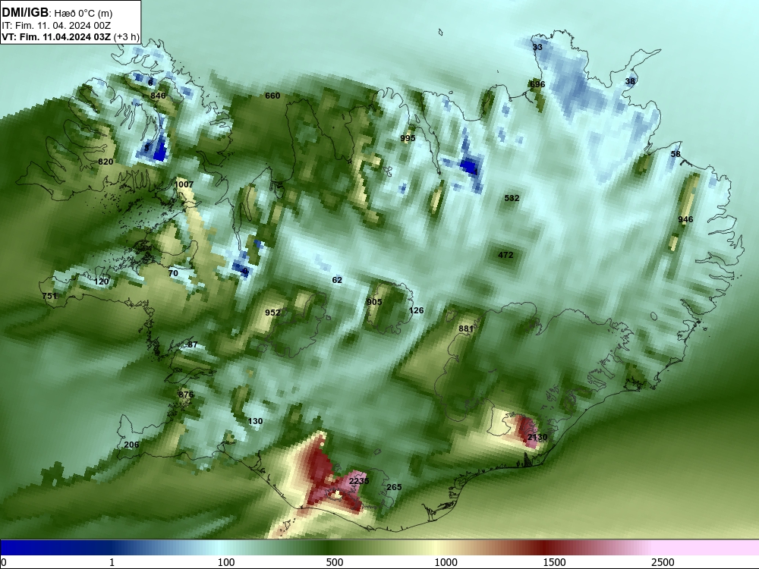
Task: Click the 0 tick on the color scale
Action: (x=4, y=562)
